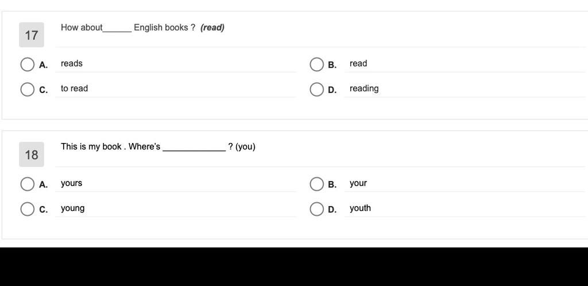Click the 'This is my book' question text
Image resolution: width=588 pixels, height=286 pixels.
(158, 147)
